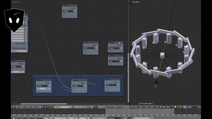Click the Templates button
Image resolution: width=212 pixels, height=119 pixels.
pyautogui.click(x=120, y=107)
